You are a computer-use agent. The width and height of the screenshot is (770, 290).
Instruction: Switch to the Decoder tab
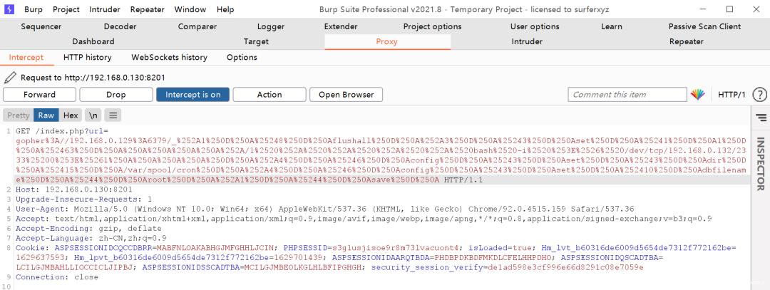(x=120, y=26)
